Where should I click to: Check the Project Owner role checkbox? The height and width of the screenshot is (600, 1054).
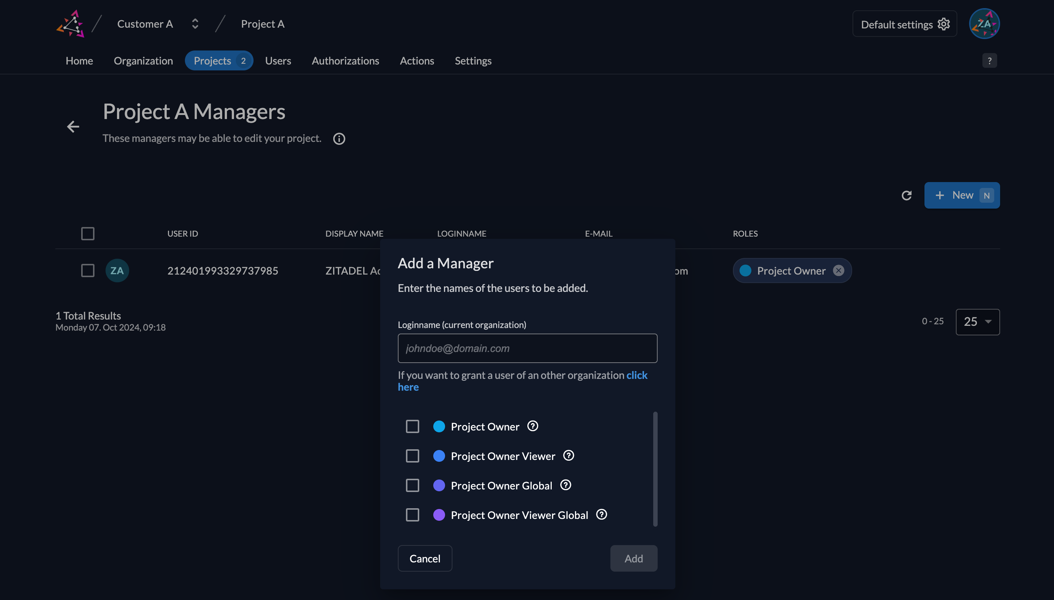[x=412, y=426]
